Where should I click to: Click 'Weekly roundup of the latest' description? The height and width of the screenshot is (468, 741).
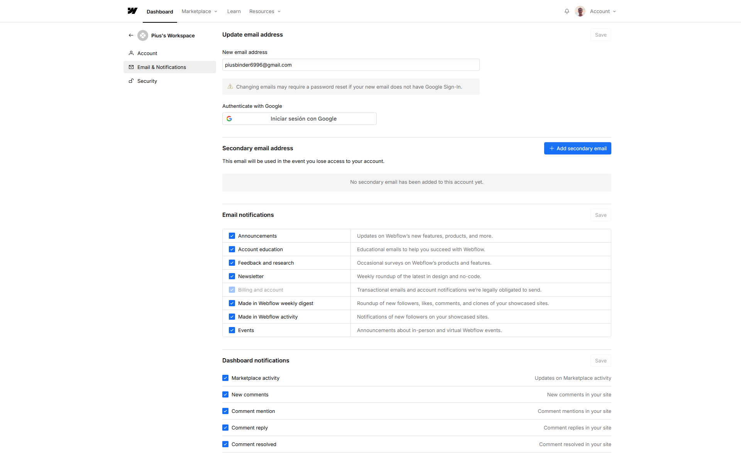419,276
